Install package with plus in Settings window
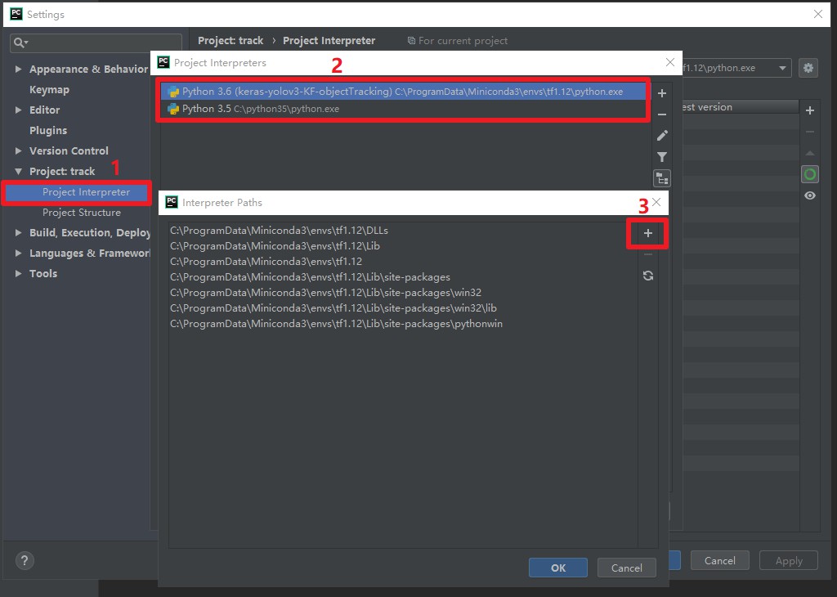The image size is (837, 597). point(810,110)
